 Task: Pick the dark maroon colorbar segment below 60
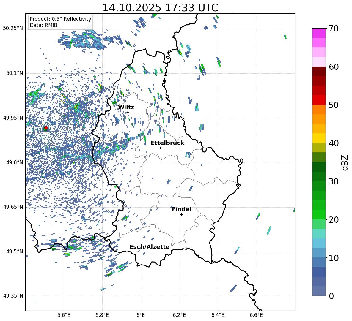(x=319, y=71)
